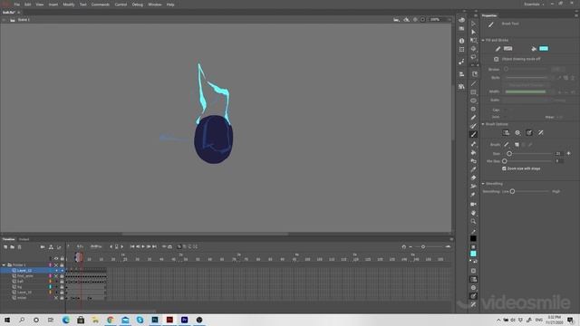Viewport: 580px width, 326px height.
Task: Click the Delete layer trash icon
Action: point(20,247)
